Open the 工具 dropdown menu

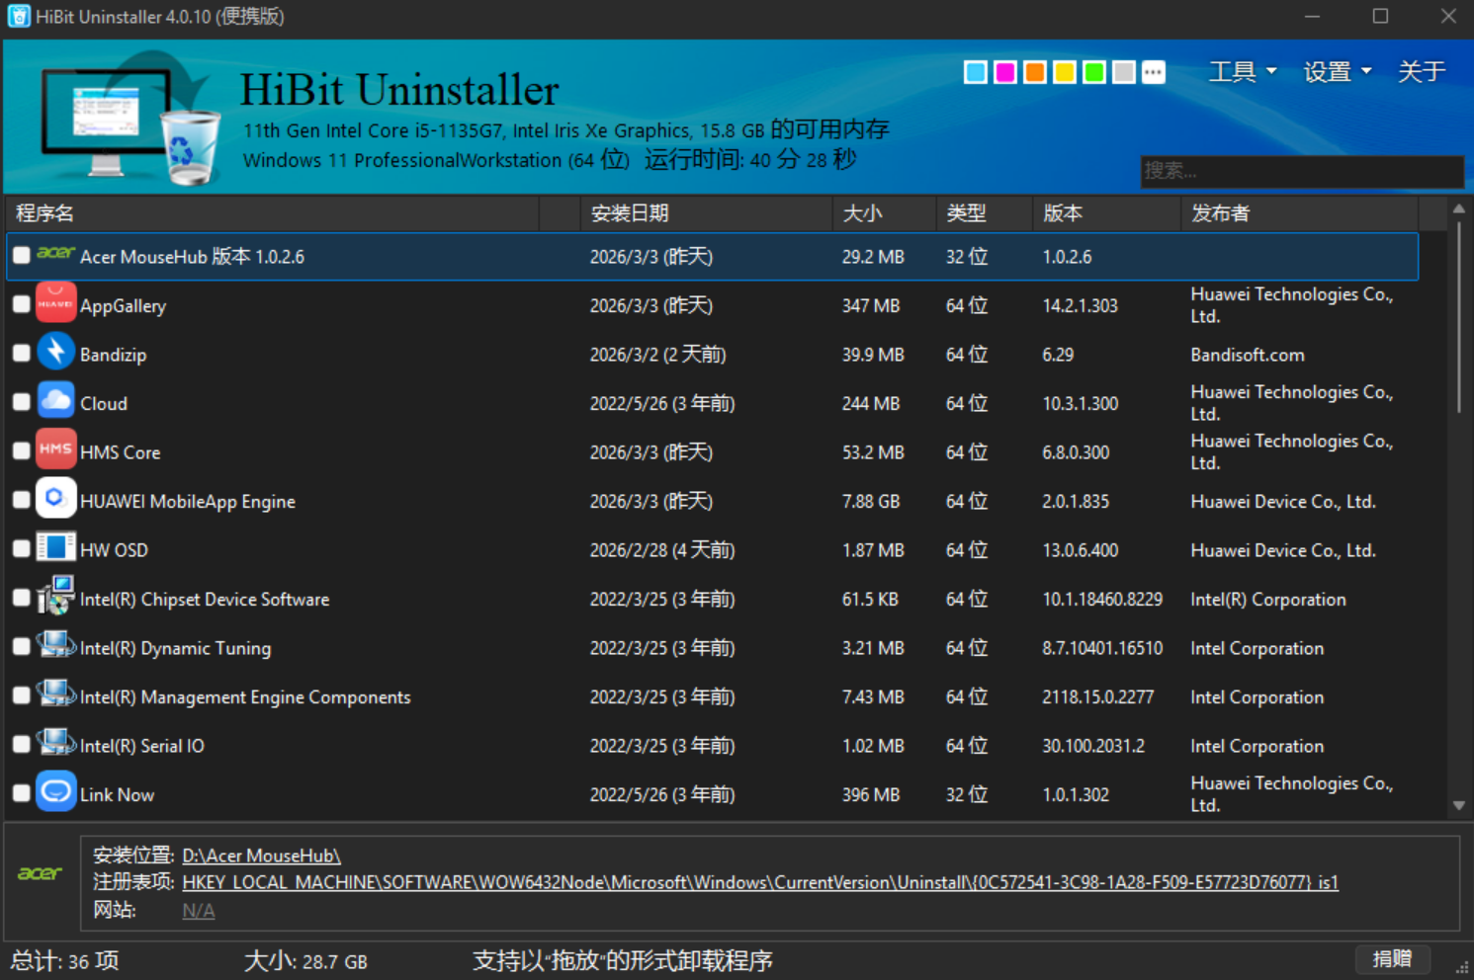pyautogui.click(x=1243, y=71)
